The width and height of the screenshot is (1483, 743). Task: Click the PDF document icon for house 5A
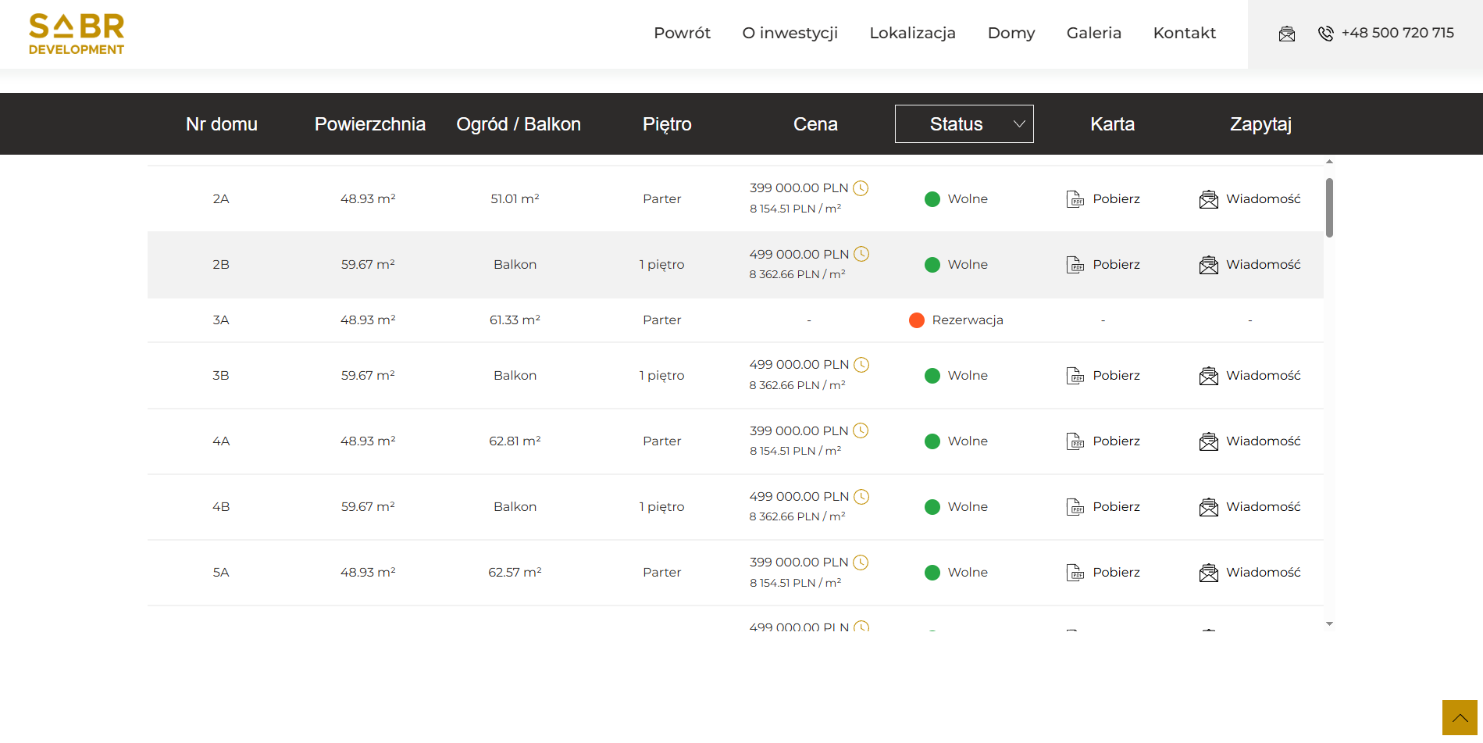[x=1075, y=573]
